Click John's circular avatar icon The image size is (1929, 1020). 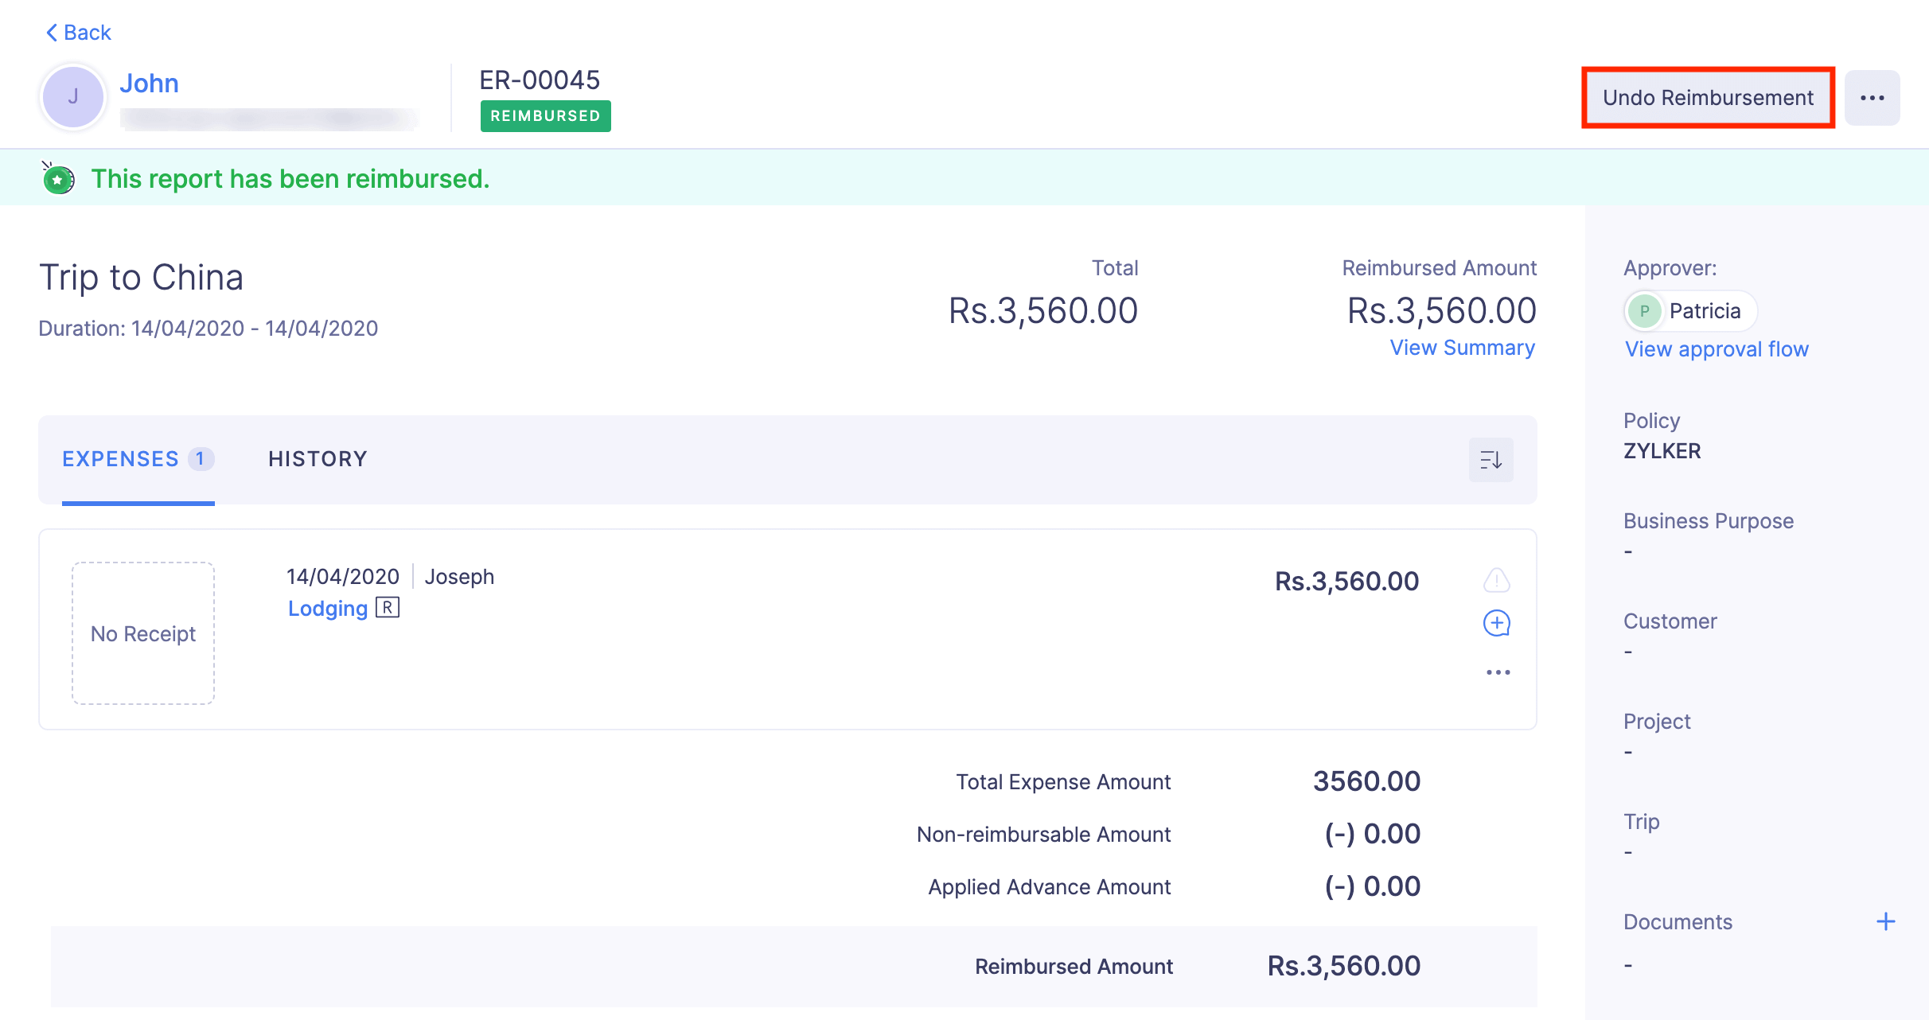72,96
